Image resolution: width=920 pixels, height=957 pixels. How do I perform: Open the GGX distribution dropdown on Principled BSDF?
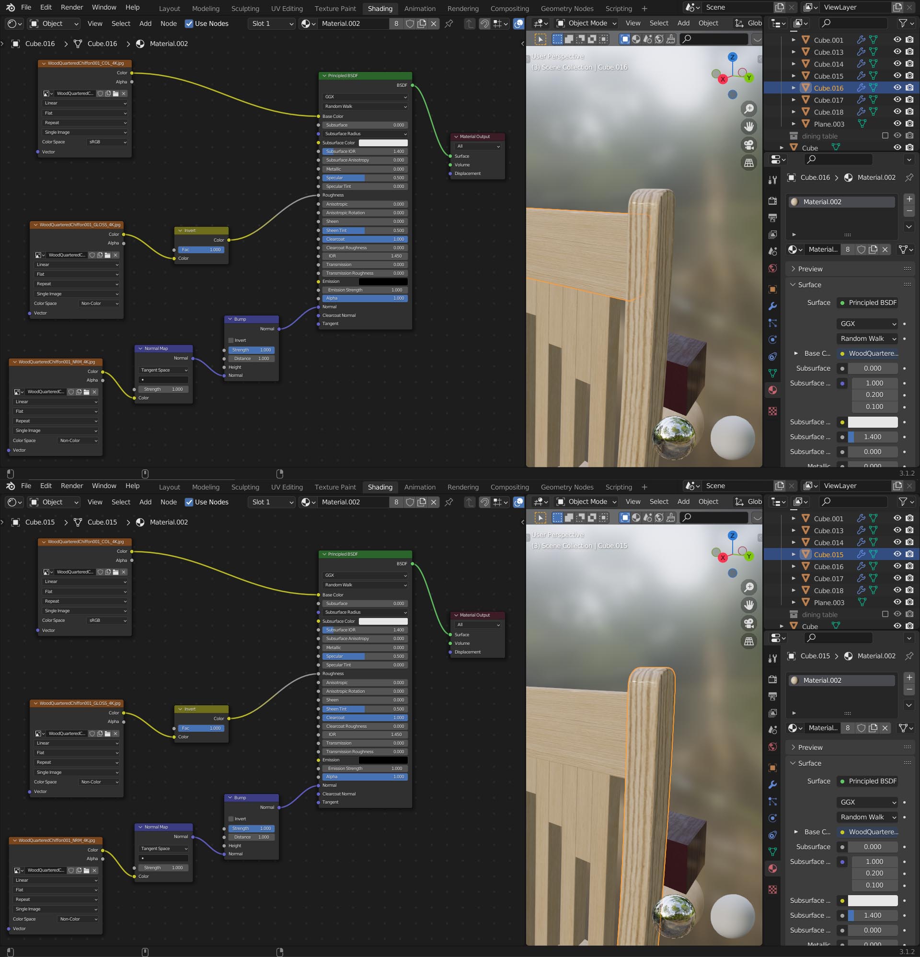point(364,97)
